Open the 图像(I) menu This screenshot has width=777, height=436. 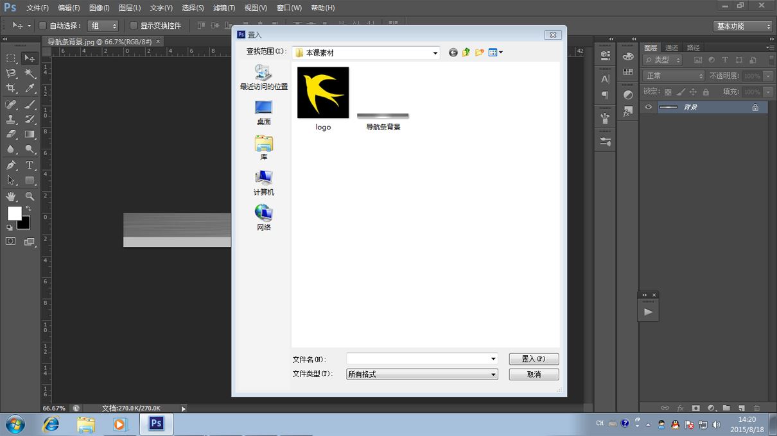(x=99, y=8)
